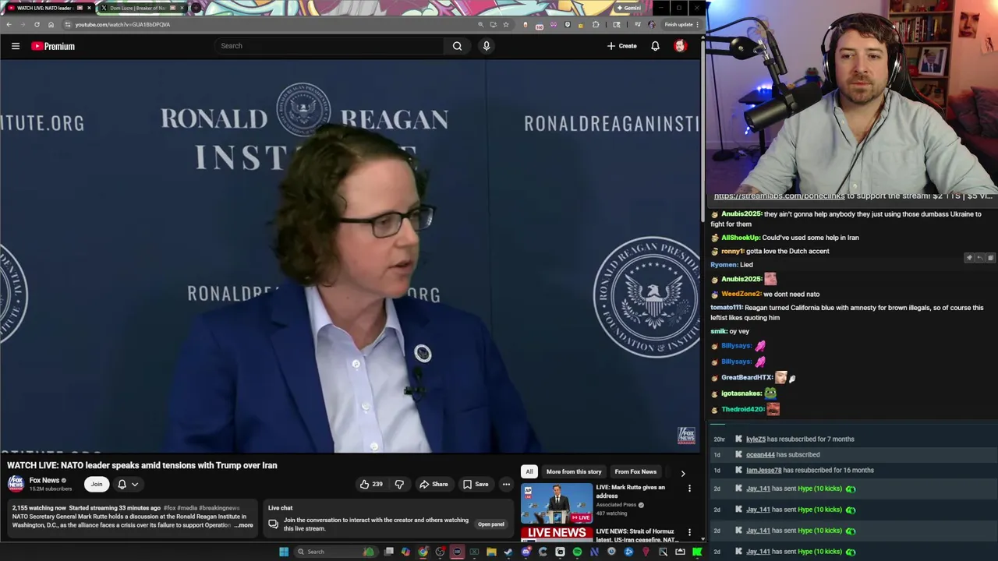Focus the YouTube search field
The width and height of the screenshot is (998, 561).
click(331, 46)
